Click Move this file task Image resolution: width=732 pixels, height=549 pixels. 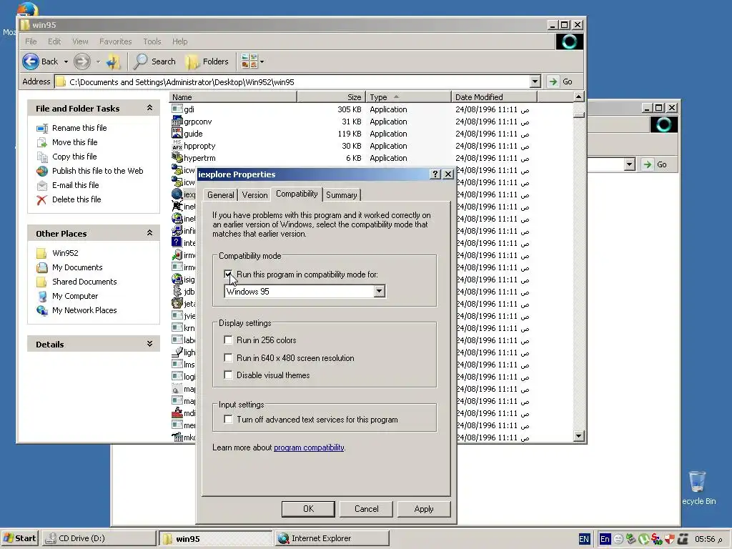[x=74, y=142]
